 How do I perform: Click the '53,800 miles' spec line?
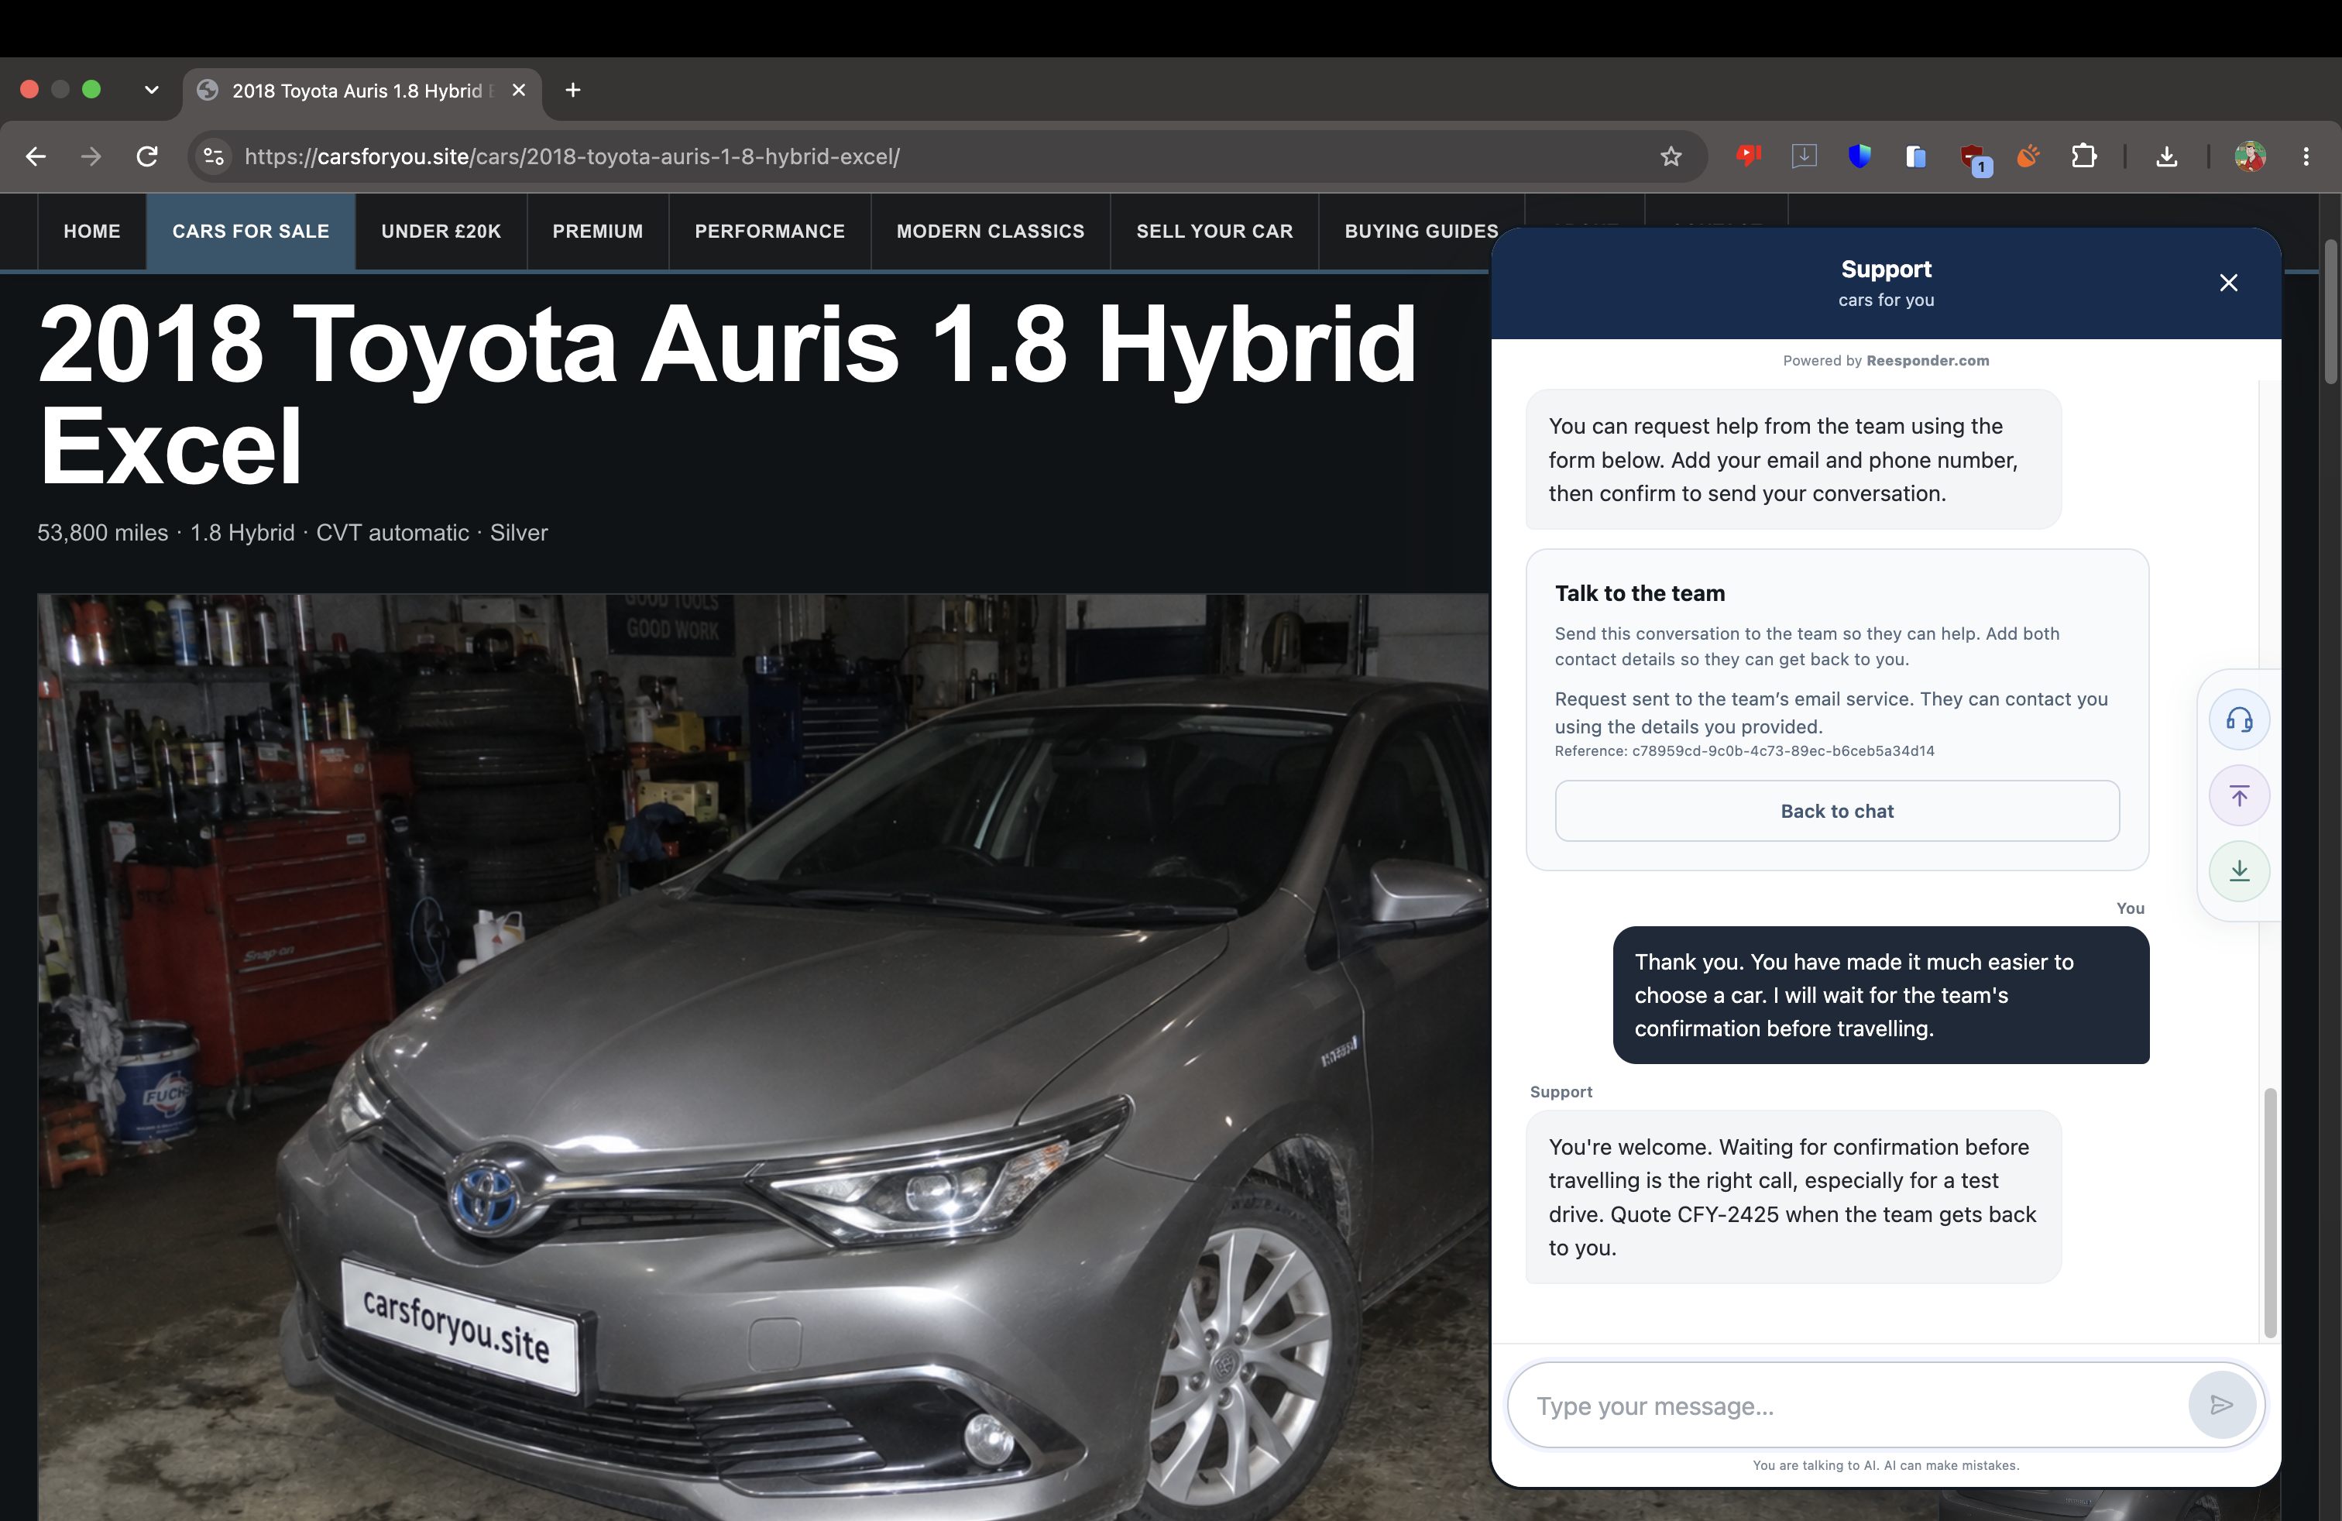(292, 532)
